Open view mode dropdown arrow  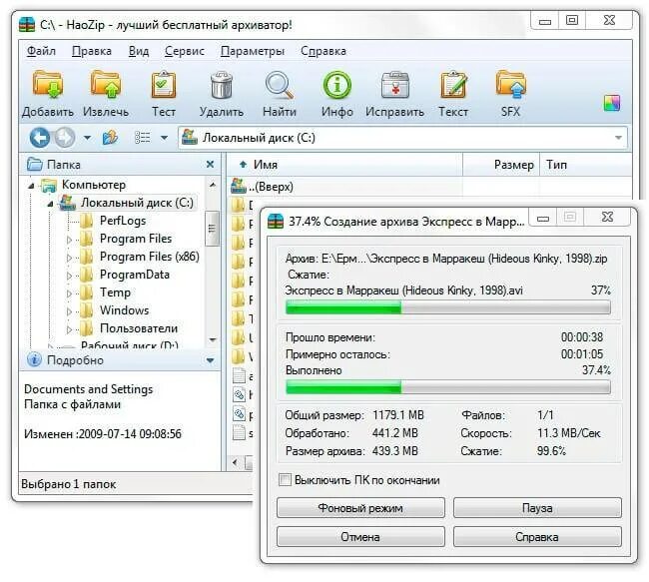click(x=164, y=138)
